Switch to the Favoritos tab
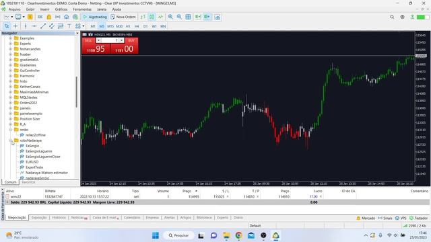 28,182
